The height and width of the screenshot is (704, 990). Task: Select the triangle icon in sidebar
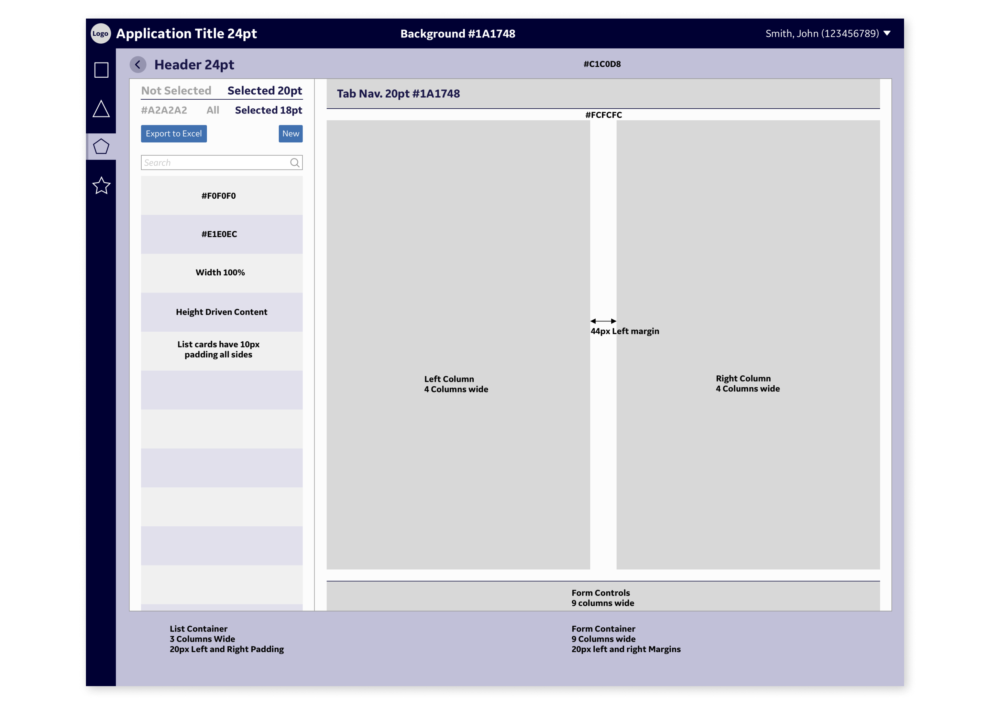[101, 108]
